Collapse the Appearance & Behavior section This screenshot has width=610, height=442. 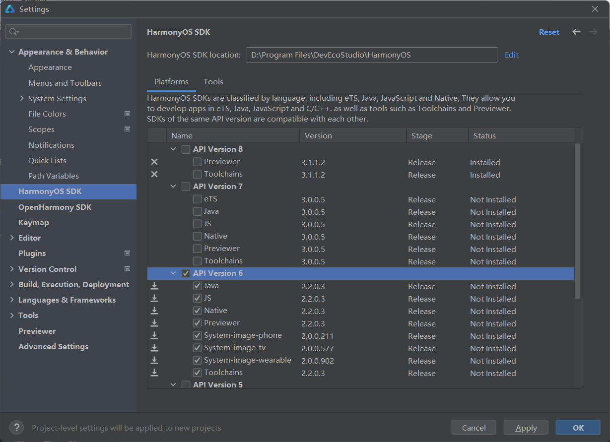pos(12,52)
